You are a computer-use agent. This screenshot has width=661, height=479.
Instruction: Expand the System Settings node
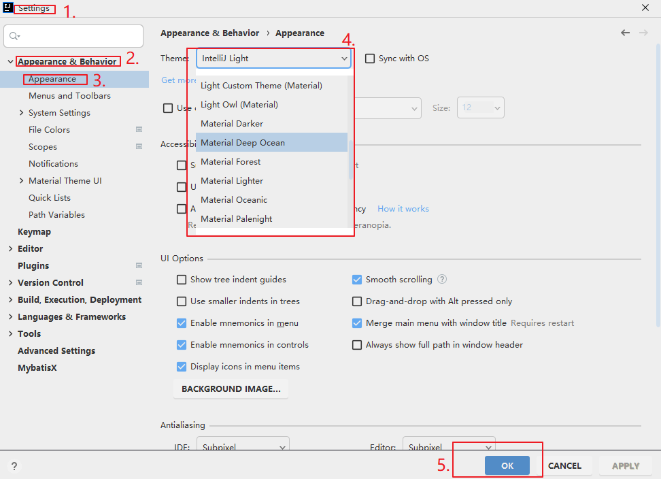21,112
